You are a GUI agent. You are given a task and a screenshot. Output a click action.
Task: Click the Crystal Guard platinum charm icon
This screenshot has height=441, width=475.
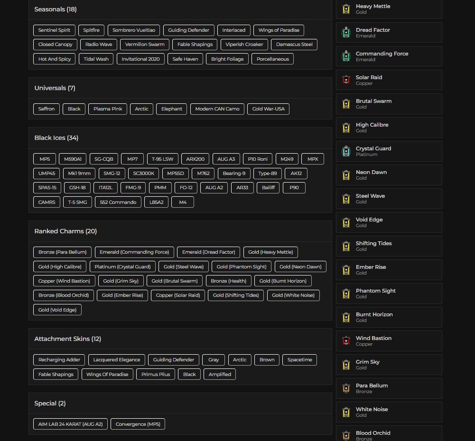pyautogui.click(x=346, y=151)
